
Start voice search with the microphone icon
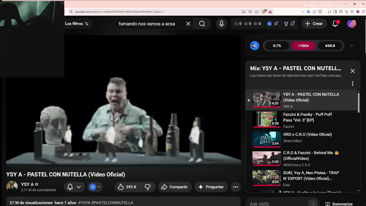click(221, 24)
